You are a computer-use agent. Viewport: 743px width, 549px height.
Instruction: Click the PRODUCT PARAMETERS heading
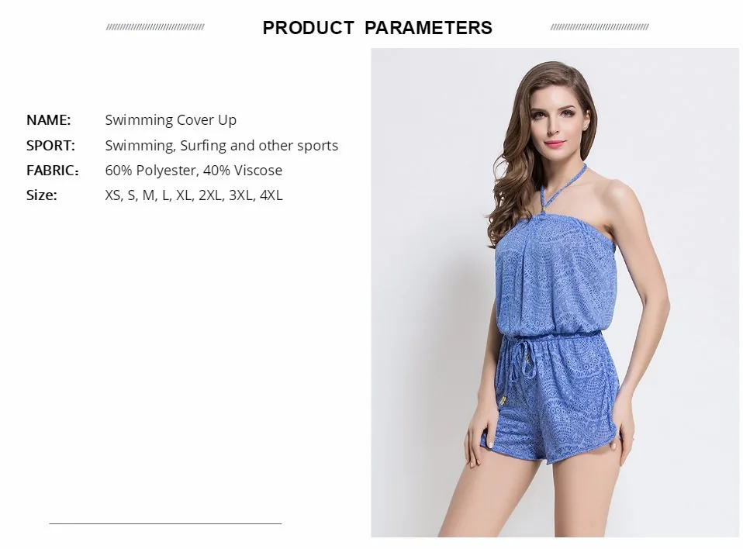377,27
